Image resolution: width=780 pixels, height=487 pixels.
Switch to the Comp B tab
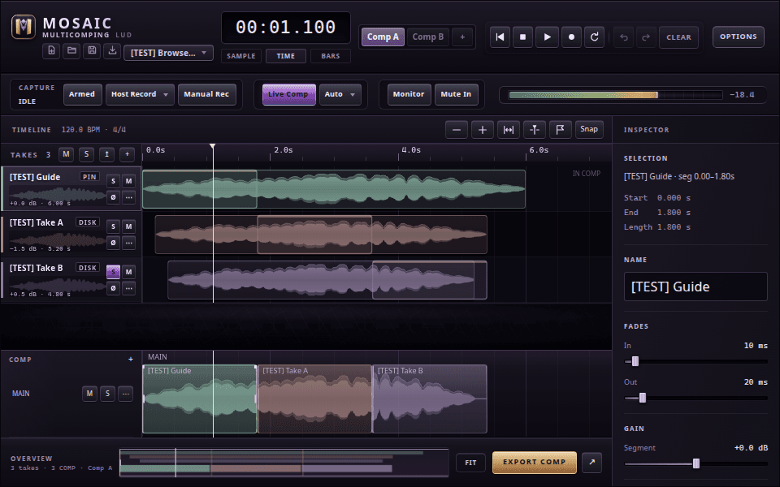coord(428,37)
